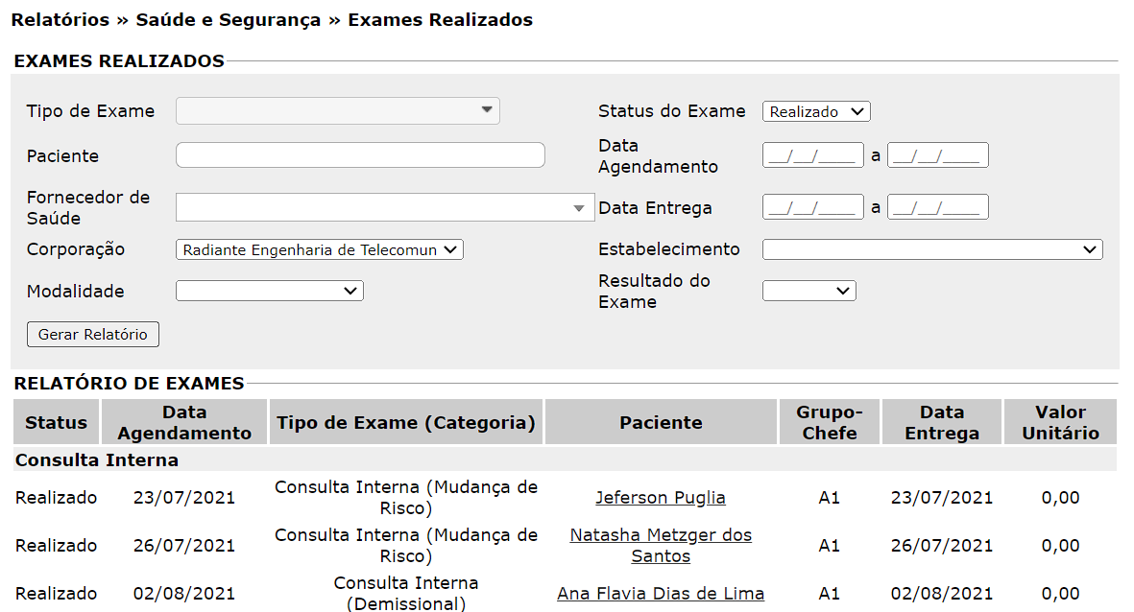Open the Status do Exame dropdown
The width and height of the screenshot is (1134, 612).
pos(816,111)
